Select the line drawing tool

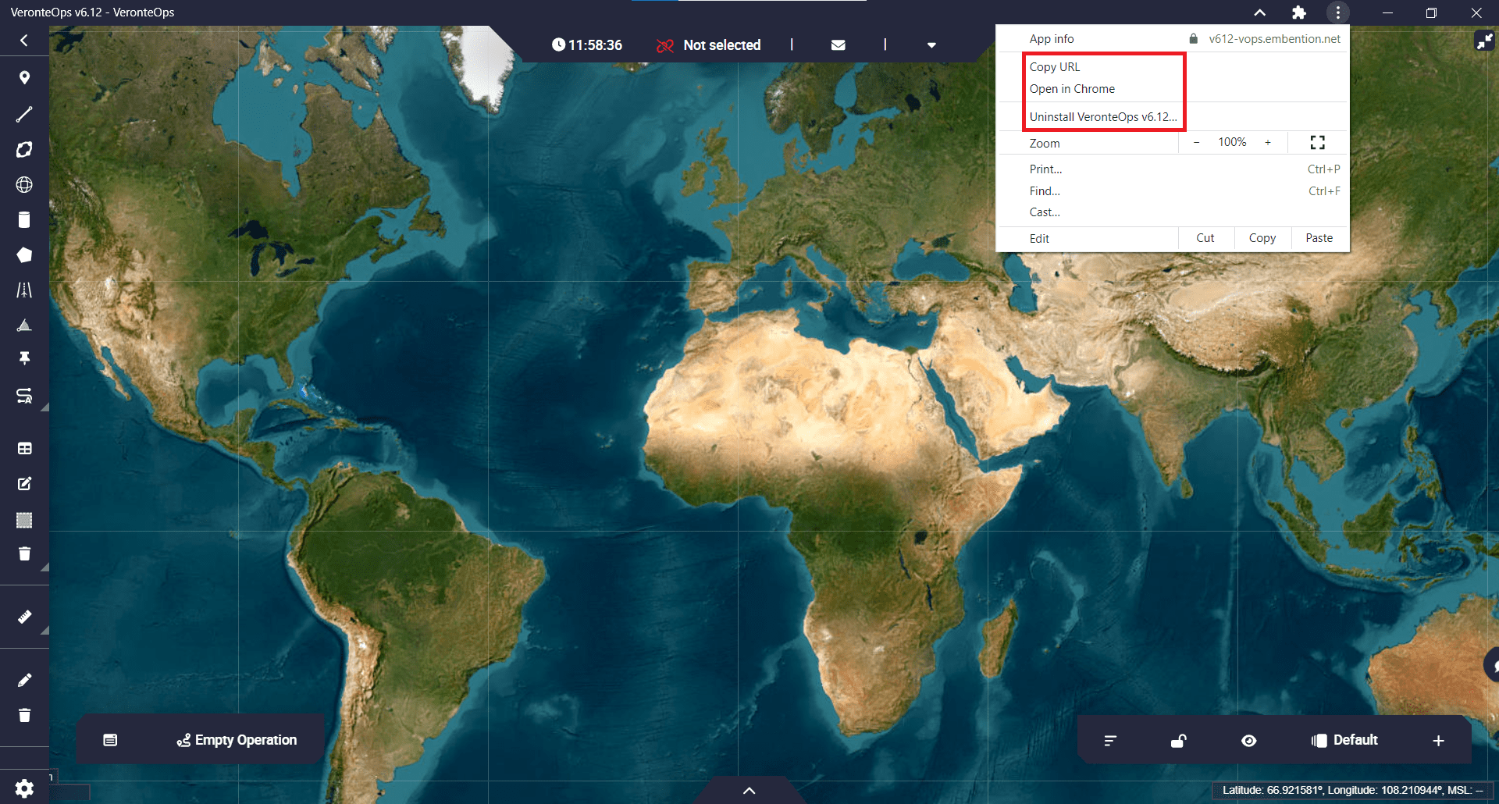24,114
